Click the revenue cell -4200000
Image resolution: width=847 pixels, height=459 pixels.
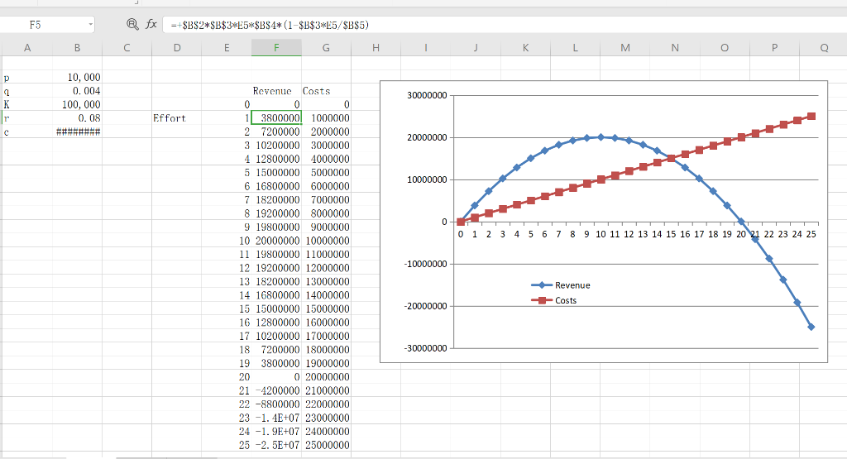276,390
